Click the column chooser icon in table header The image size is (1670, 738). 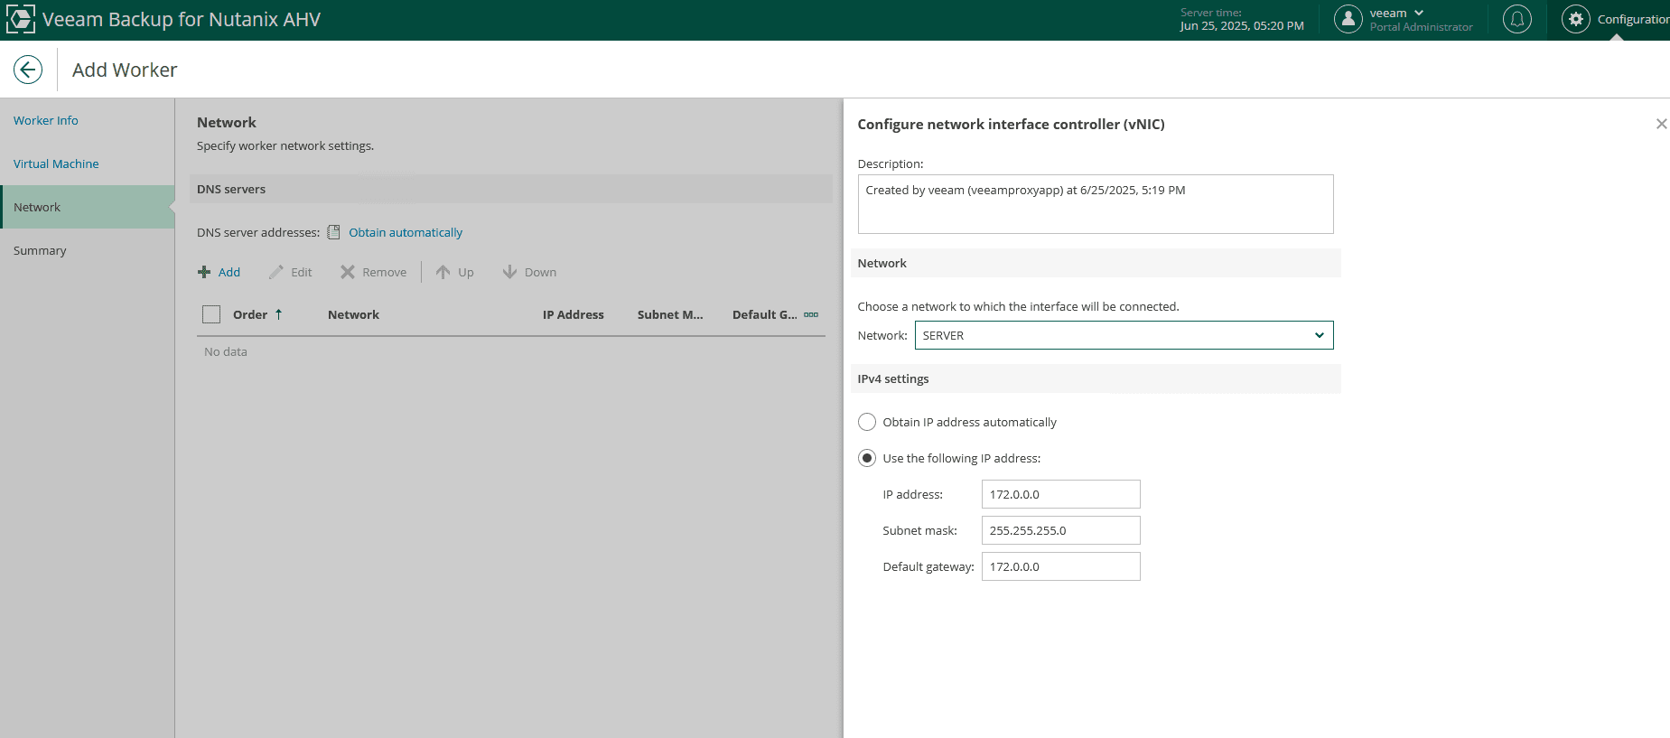(811, 314)
